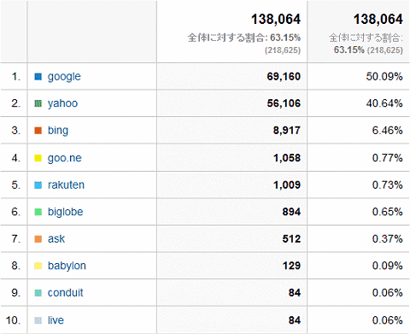Click the 138,064 total in percentage column
This screenshot has width=410, height=334.
[x=378, y=20]
